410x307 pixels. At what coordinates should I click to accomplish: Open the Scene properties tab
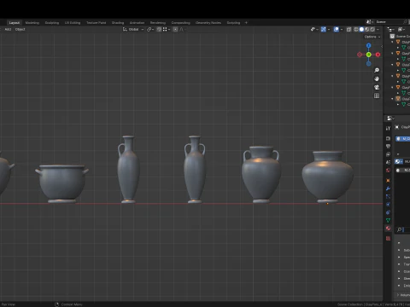388,162
